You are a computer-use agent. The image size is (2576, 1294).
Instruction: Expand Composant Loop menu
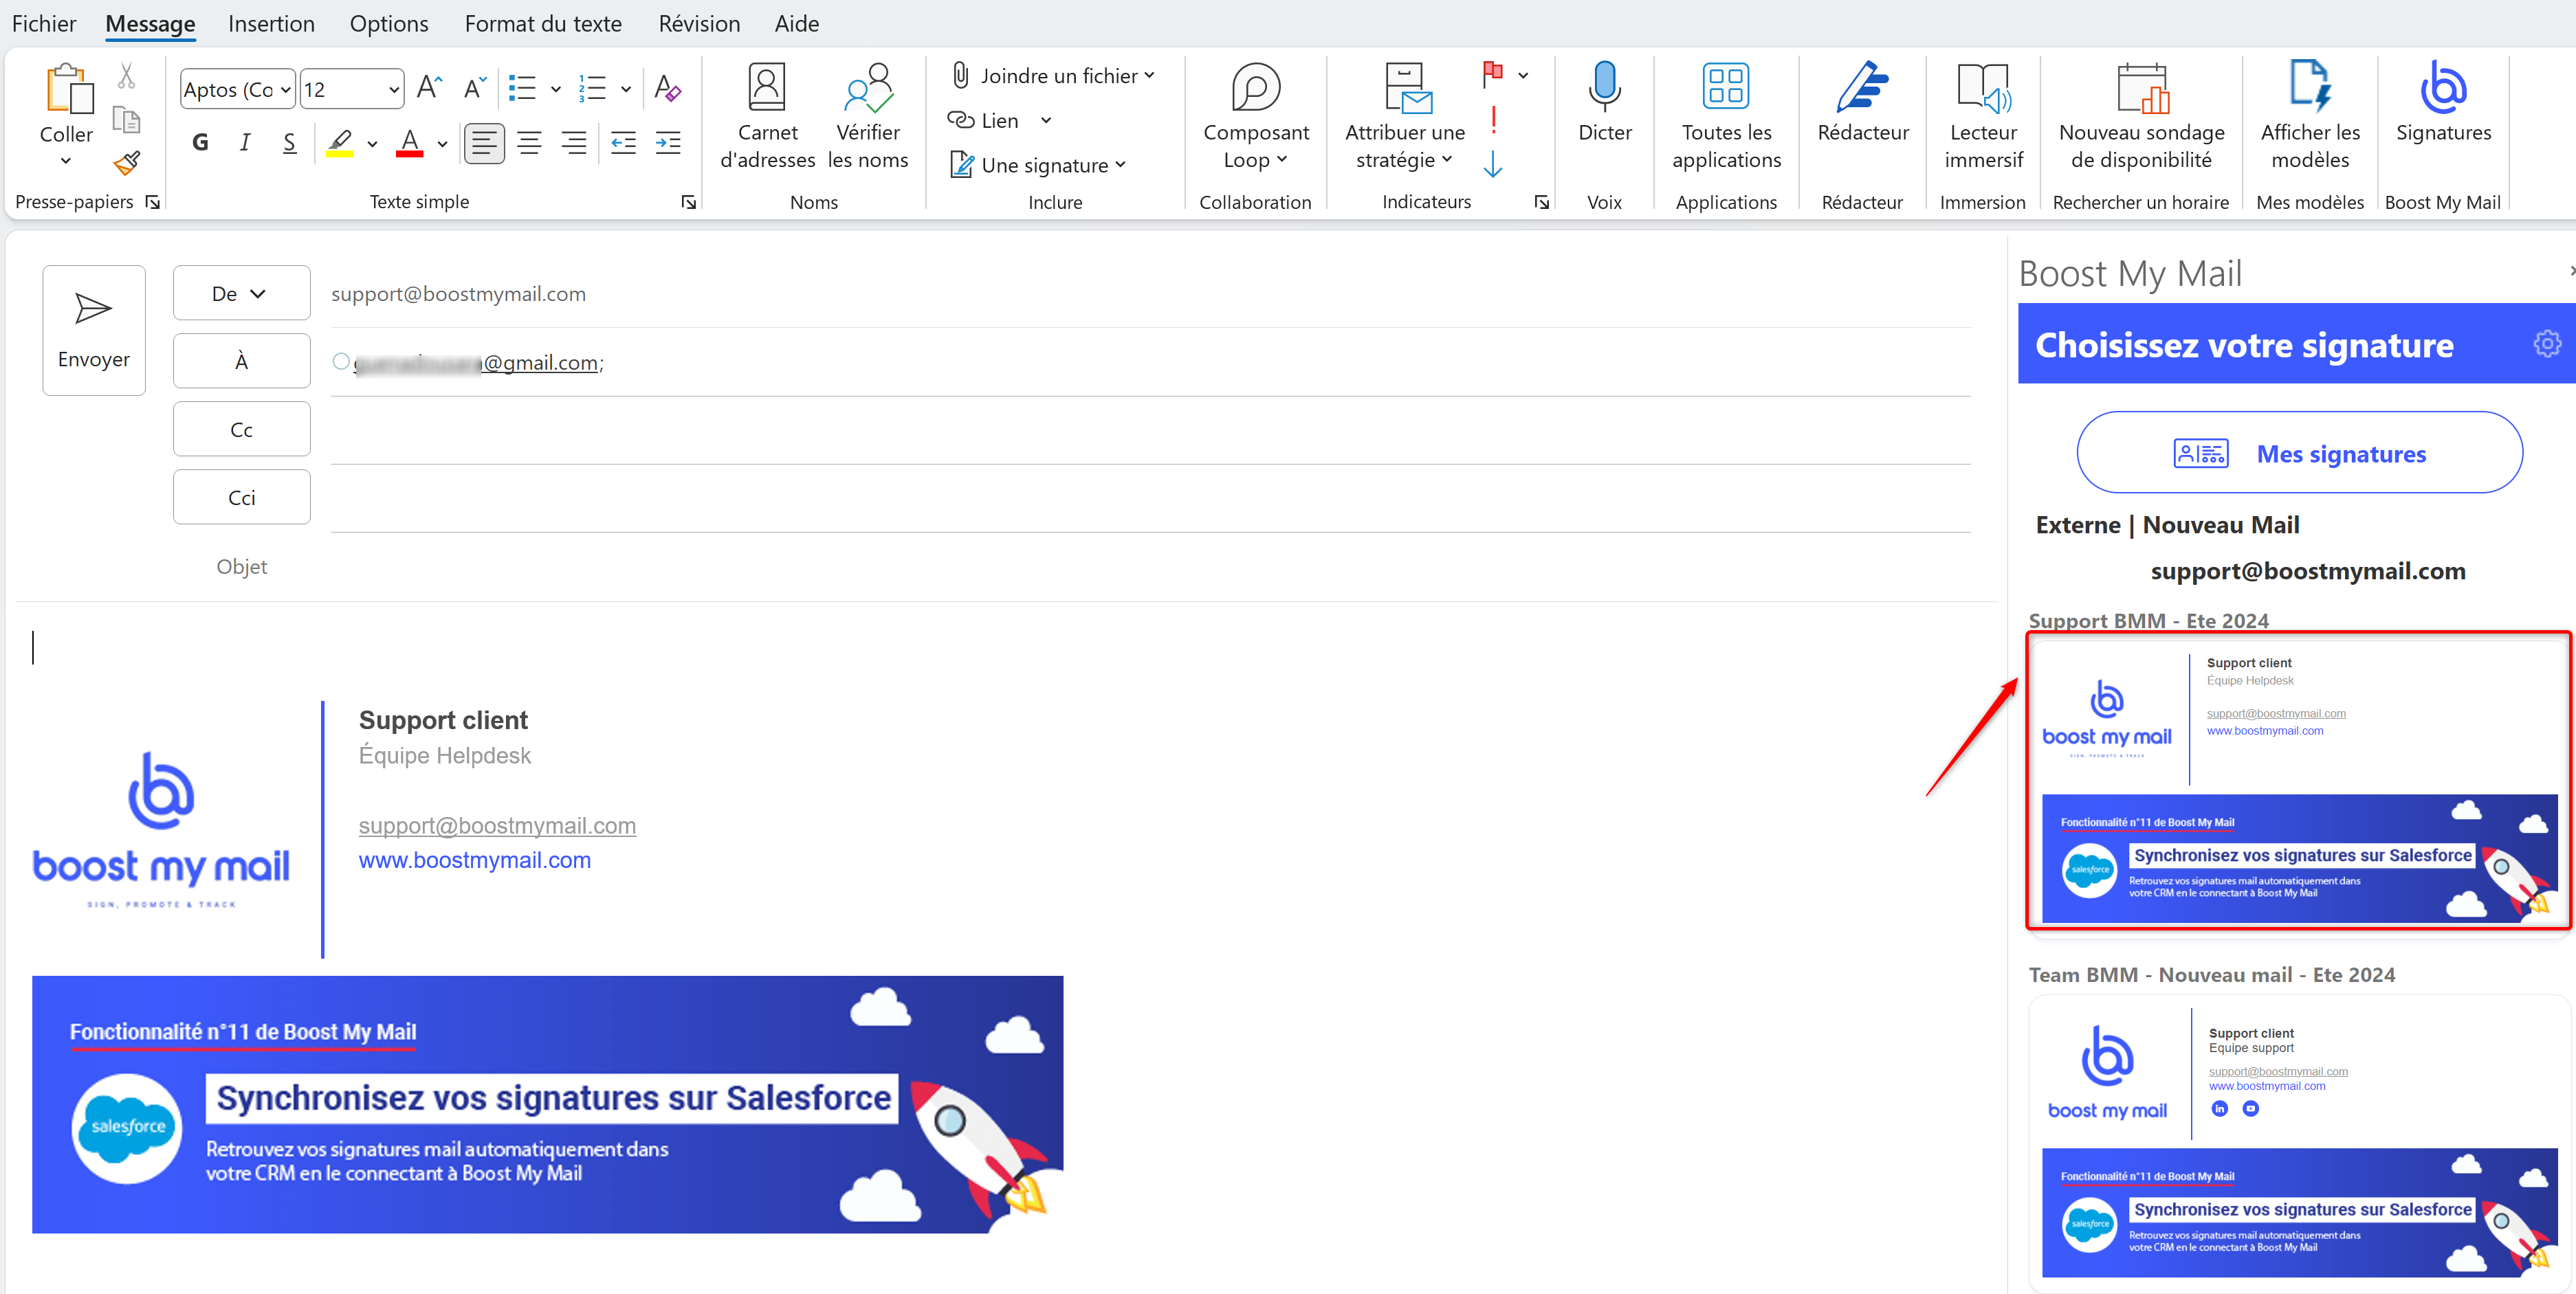1255,116
